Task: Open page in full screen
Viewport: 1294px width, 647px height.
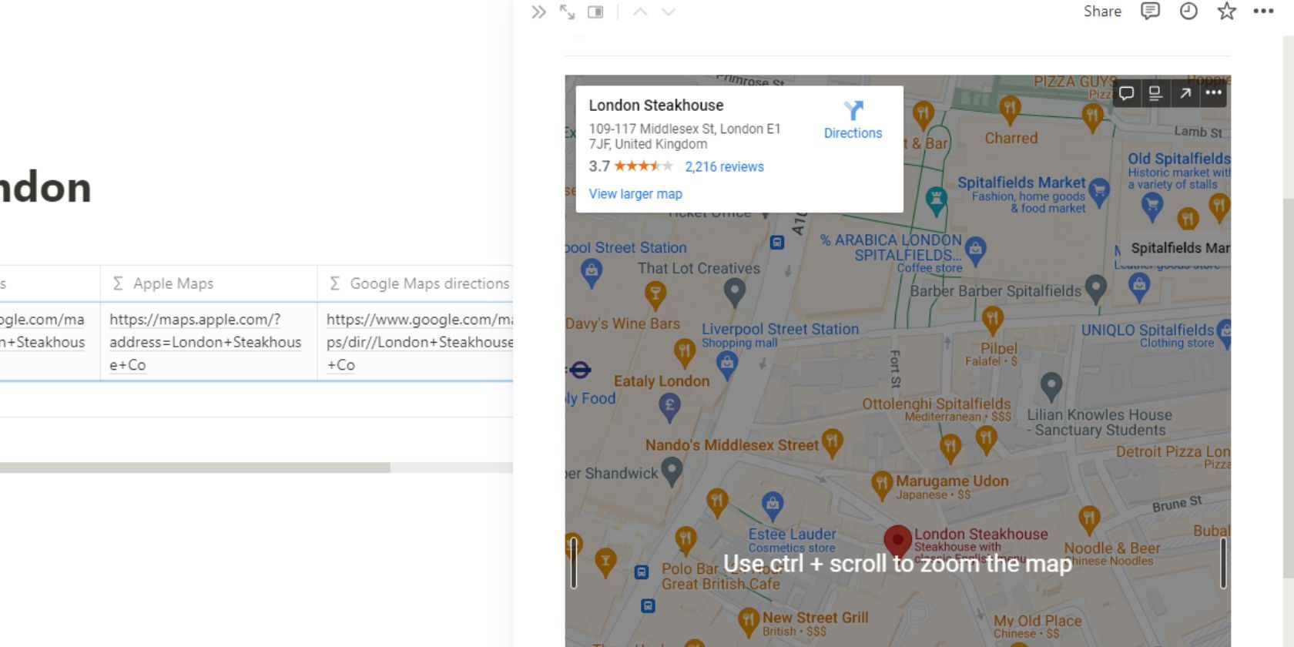Action: tap(567, 12)
